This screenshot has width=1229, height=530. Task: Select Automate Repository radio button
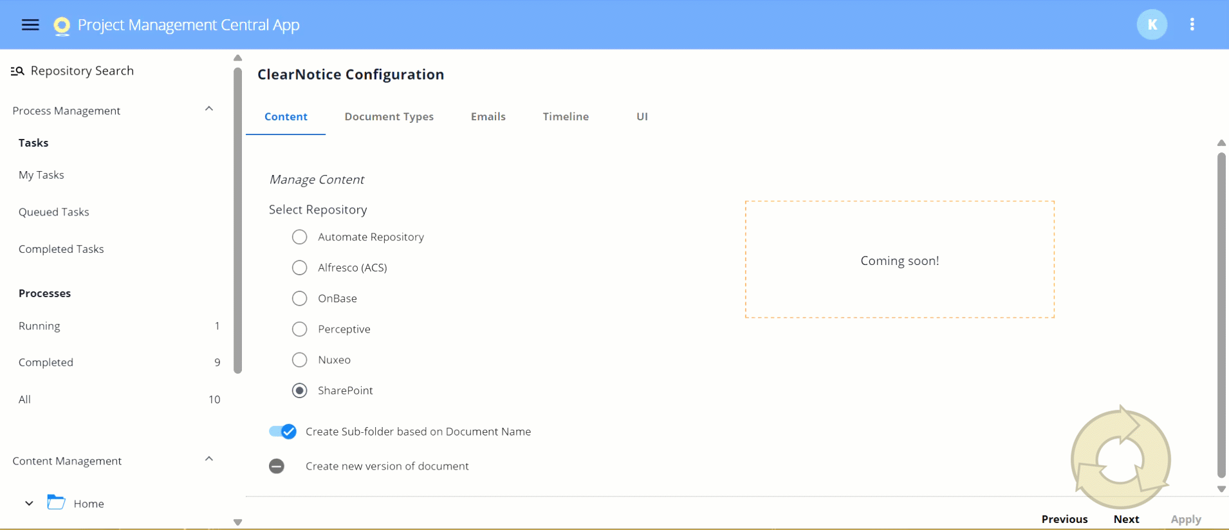pyautogui.click(x=299, y=237)
